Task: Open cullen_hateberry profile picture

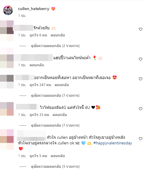Action: pyautogui.click(x=8, y=10)
